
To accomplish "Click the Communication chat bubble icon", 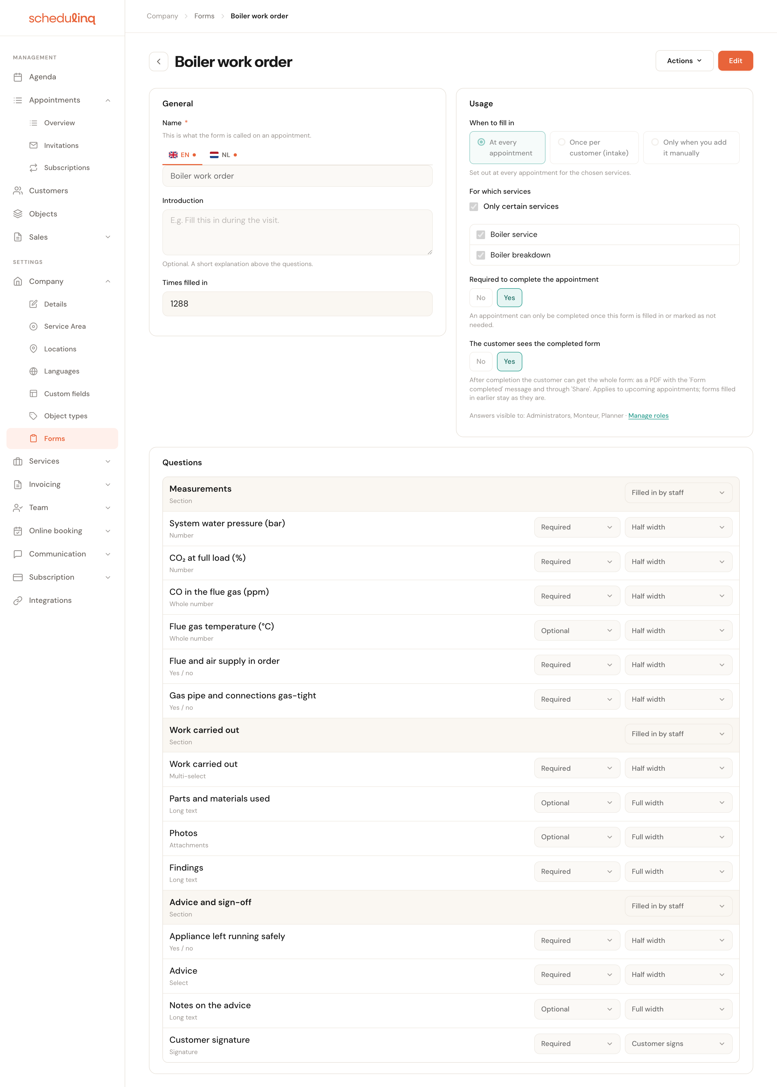I will 18,554.
